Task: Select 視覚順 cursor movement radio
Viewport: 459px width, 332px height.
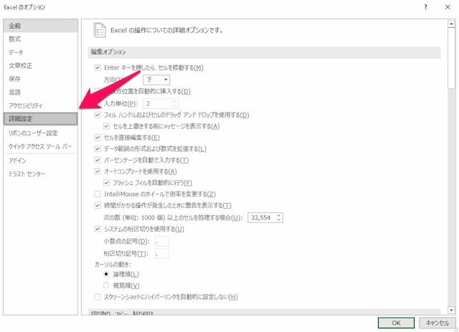Action: 106,285
